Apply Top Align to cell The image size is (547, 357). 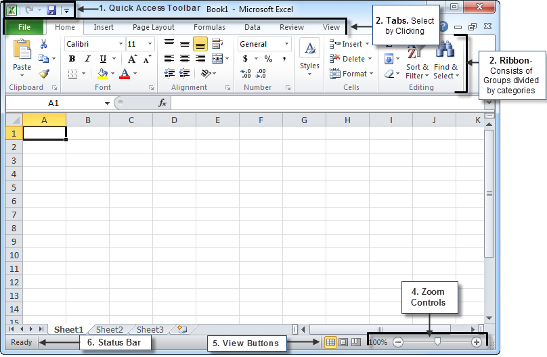click(169, 44)
